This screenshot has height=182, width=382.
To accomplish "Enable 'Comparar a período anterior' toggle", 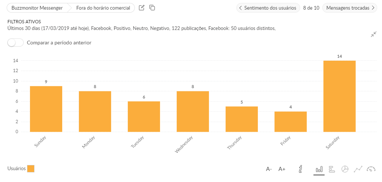I will coord(16,43).
